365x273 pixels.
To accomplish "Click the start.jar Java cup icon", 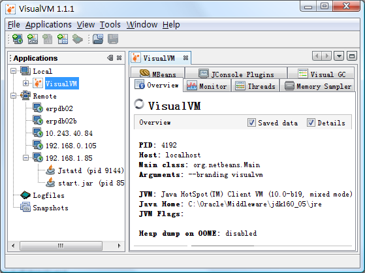I will pyautogui.click(x=50, y=182).
